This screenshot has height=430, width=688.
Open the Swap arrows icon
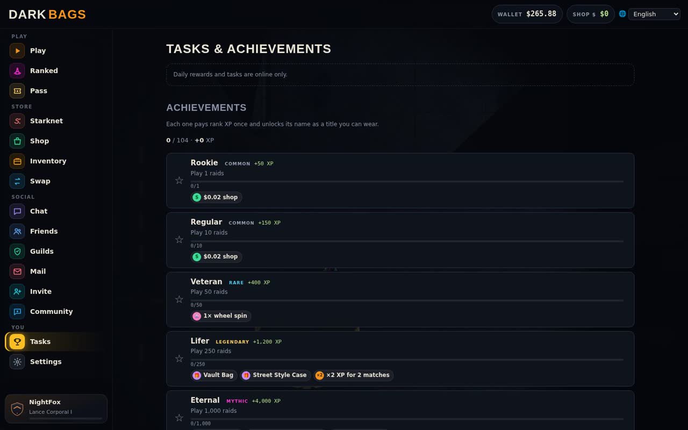(17, 181)
